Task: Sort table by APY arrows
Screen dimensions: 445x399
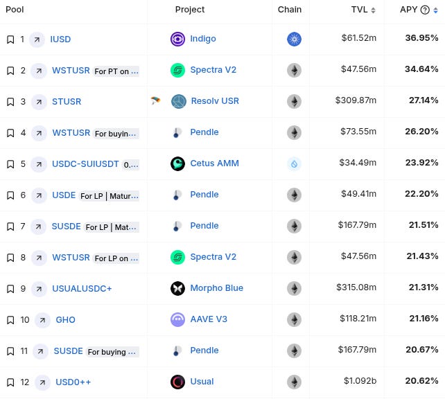Action: [435, 10]
